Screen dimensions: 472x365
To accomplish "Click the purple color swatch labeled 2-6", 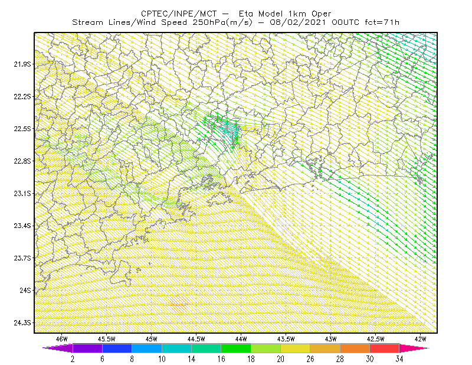I will click(87, 348).
